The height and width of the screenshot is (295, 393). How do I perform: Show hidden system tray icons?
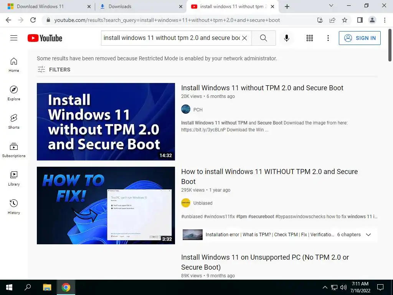325,287
